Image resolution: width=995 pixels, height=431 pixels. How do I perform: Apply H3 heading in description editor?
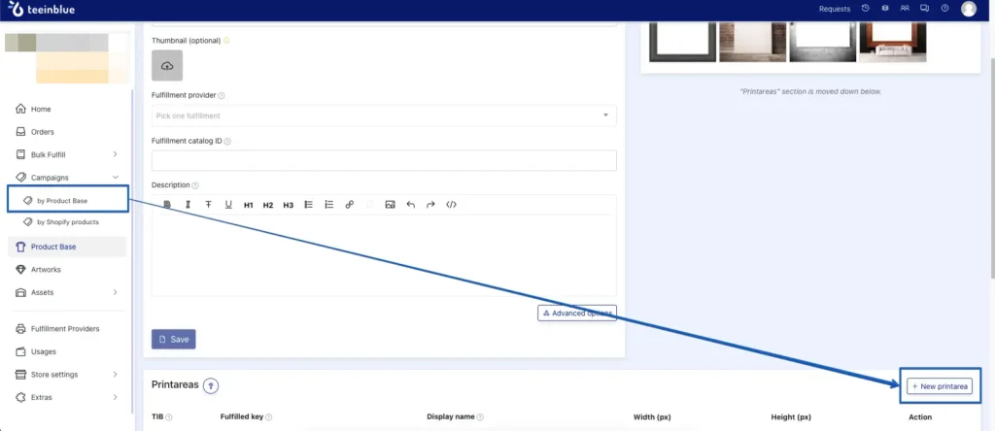coord(288,205)
